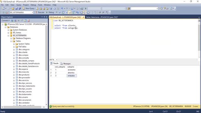Click the Display Estimated Execution Plan icon

point(63,13)
